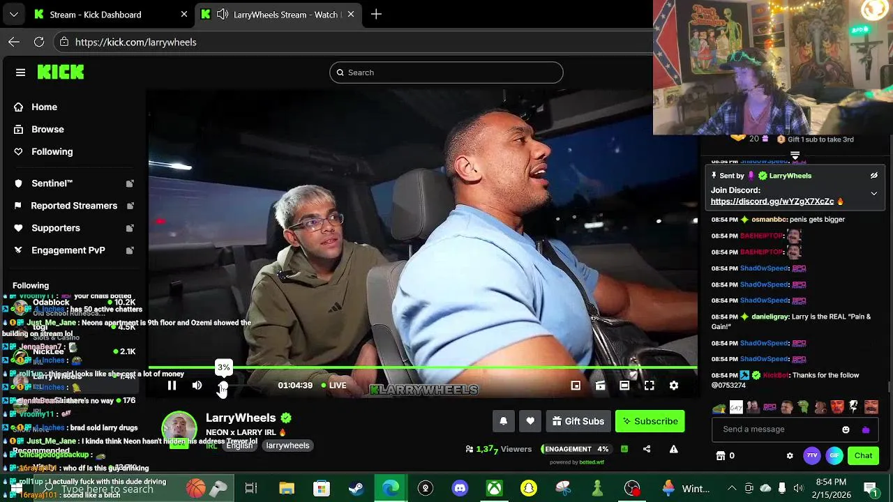Go back with browser back arrow

(14, 42)
